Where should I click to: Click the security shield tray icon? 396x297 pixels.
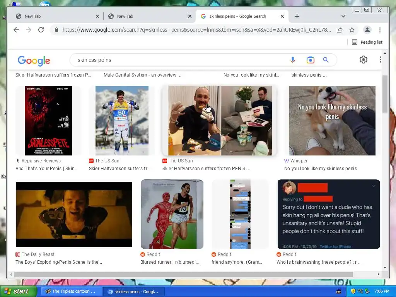click(353, 291)
